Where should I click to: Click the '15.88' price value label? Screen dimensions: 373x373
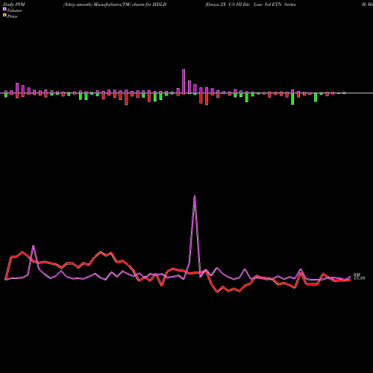click(360, 278)
